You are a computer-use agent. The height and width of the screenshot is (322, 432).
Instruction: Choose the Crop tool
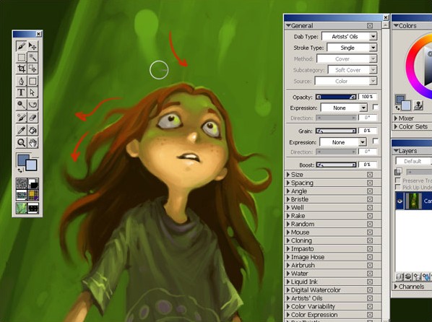pyautogui.click(x=22, y=69)
